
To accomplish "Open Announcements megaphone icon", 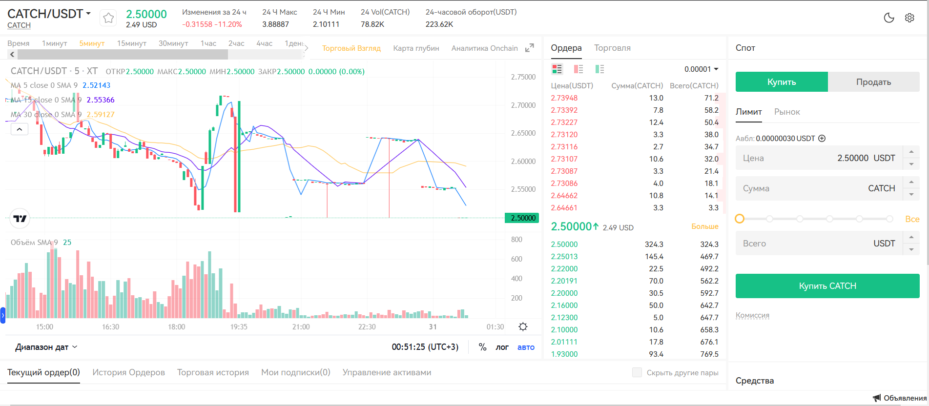I will pos(877,398).
